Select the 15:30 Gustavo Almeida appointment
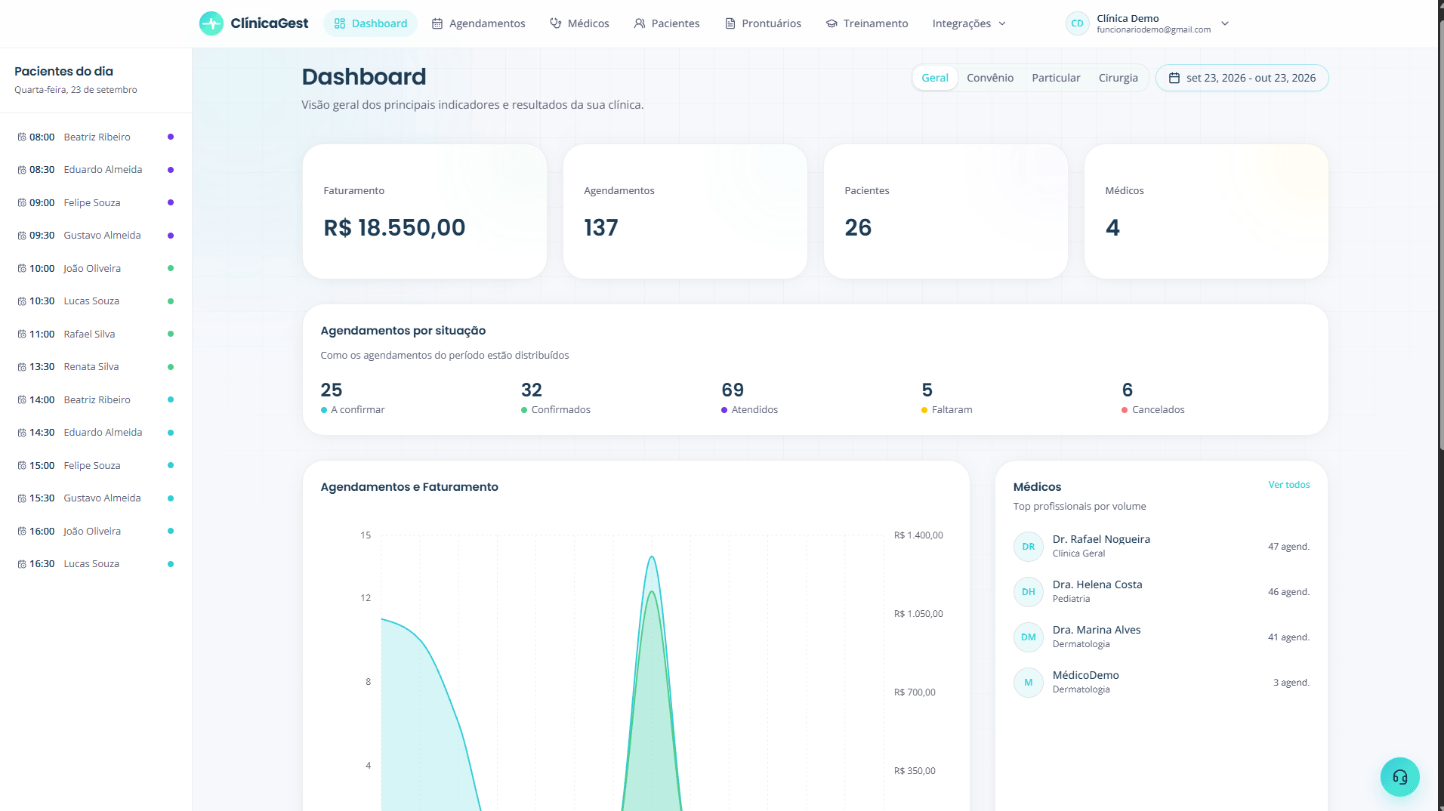Image resolution: width=1444 pixels, height=811 pixels. click(x=96, y=498)
